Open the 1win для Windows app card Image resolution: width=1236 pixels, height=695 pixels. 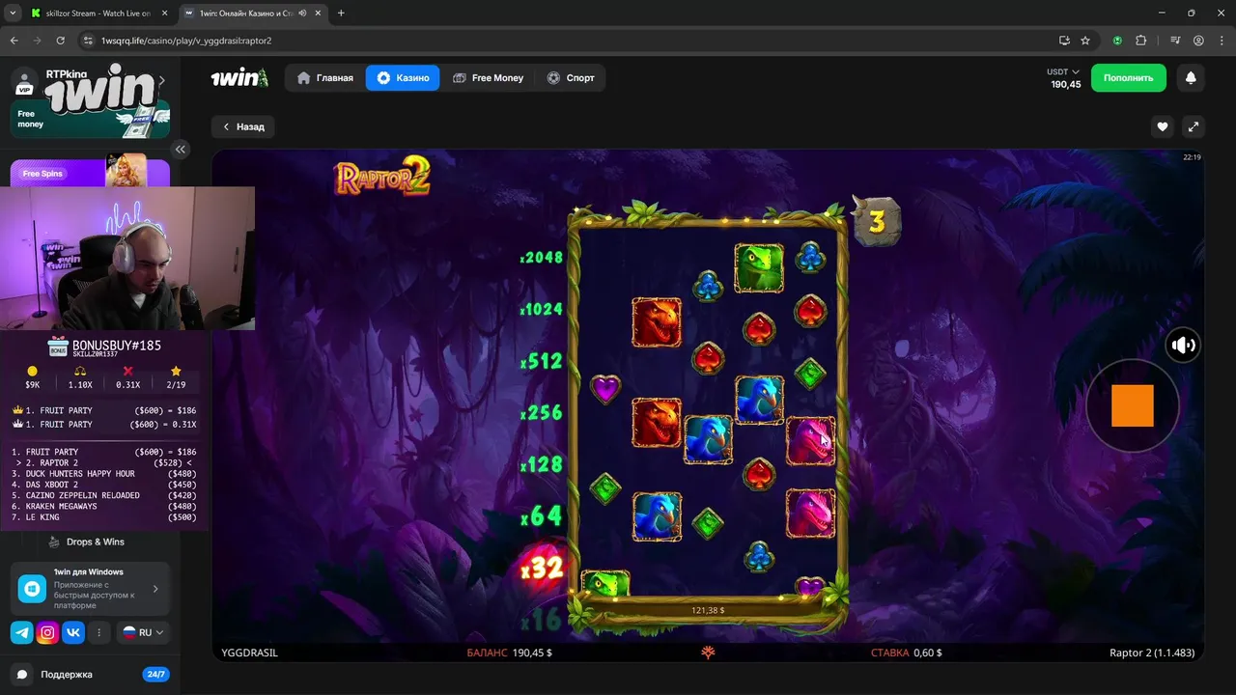click(91, 589)
